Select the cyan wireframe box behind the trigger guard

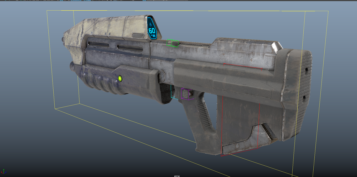(x=174, y=91)
